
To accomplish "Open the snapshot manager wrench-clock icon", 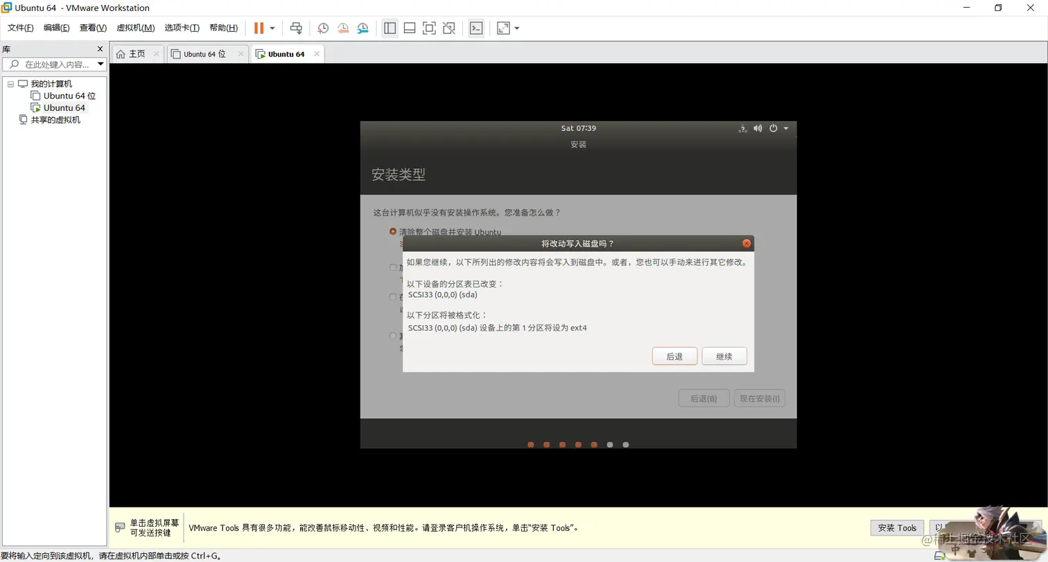I will (363, 28).
